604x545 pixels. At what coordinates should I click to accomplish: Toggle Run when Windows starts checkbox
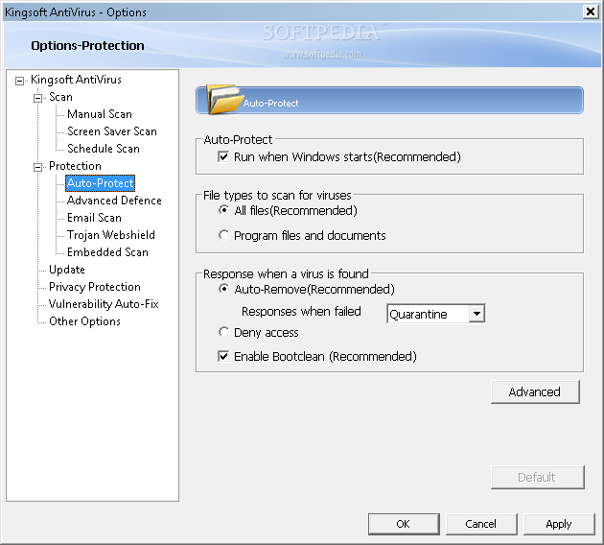tap(223, 156)
